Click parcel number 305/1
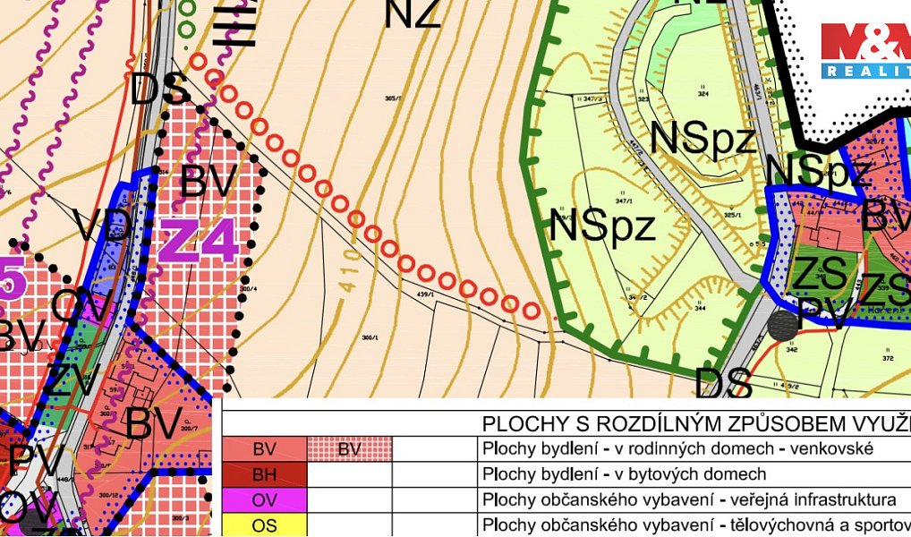 click(394, 98)
